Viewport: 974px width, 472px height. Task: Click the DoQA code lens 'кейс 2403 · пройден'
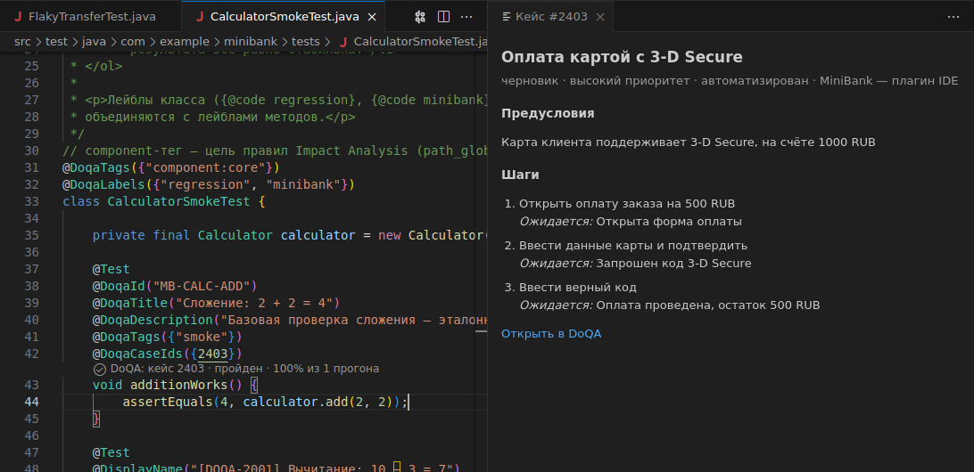pyautogui.click(x=244, y=369)
